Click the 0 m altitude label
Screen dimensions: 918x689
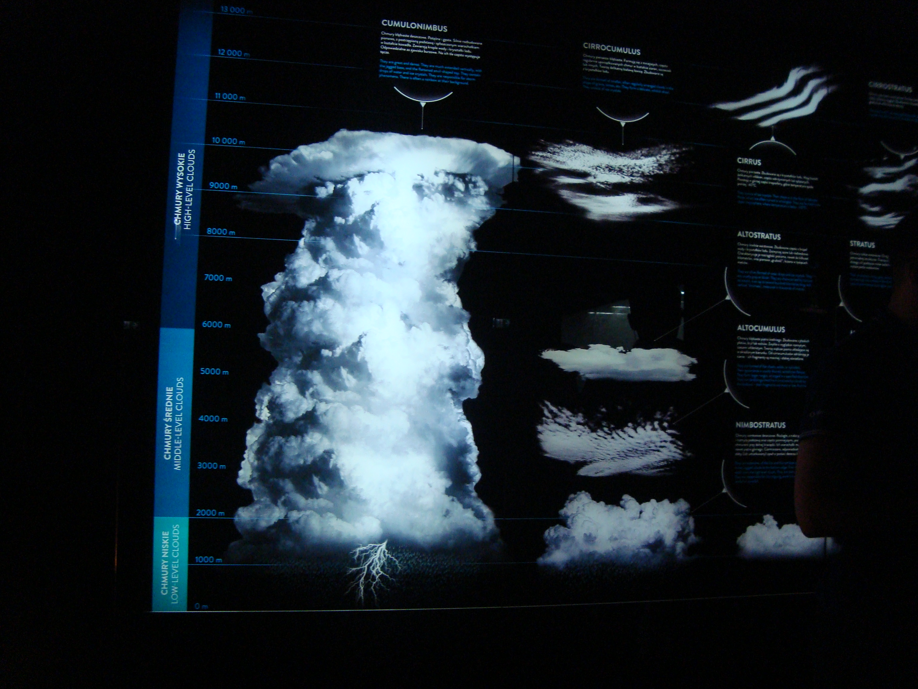coord(201,606)
